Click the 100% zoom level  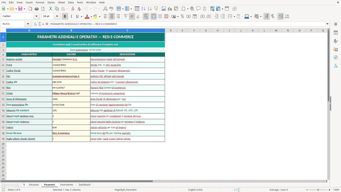[x=336, y=190]
